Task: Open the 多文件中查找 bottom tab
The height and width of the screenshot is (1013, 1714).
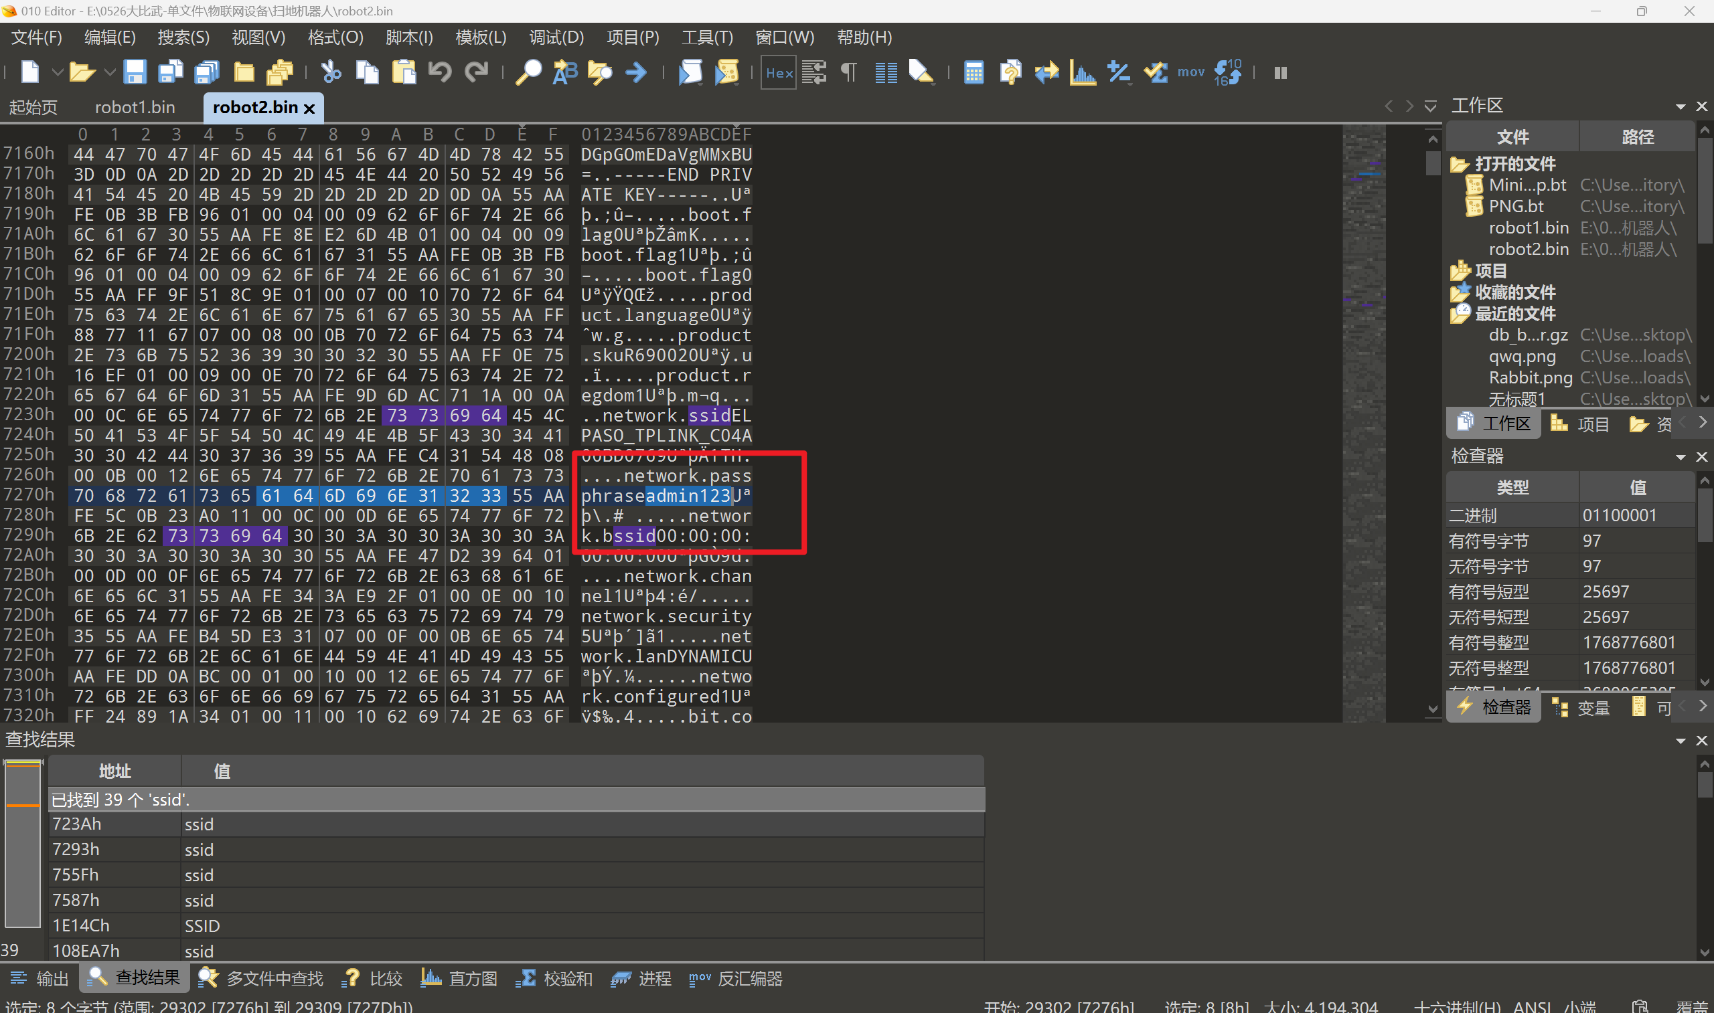Action: pyautogui.click(x=262, y=978)
